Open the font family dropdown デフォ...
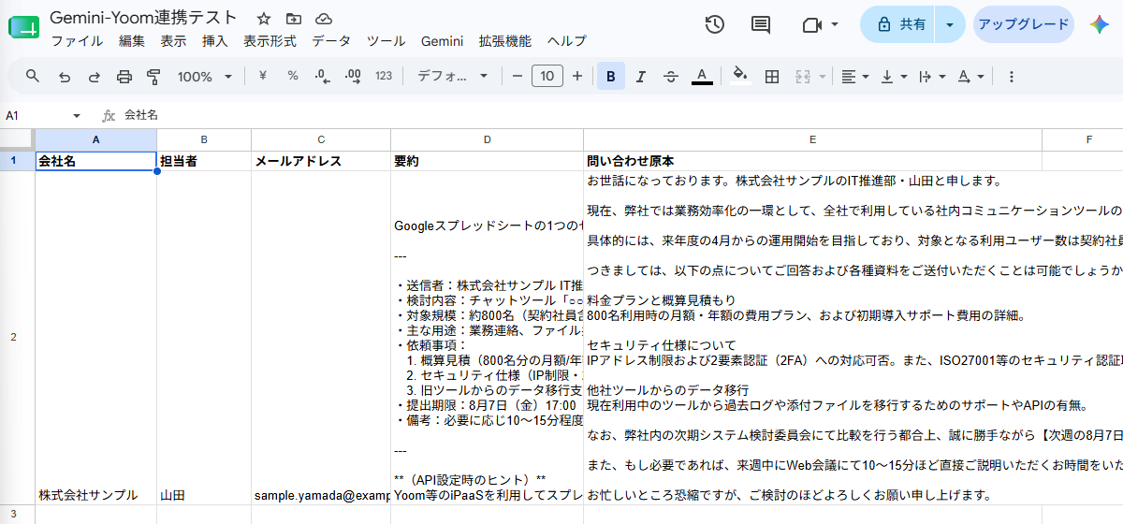1123x524 pixels. 453,77
